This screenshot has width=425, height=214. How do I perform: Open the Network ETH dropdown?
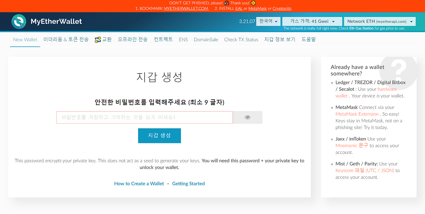click(x=380, y=21)
